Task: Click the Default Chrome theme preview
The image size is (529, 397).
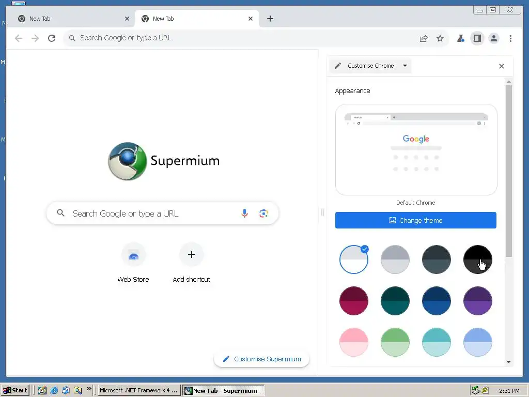Action: (416, 149)
